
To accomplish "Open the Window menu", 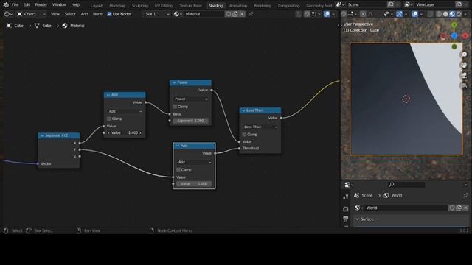I will (x=59, y=5).
